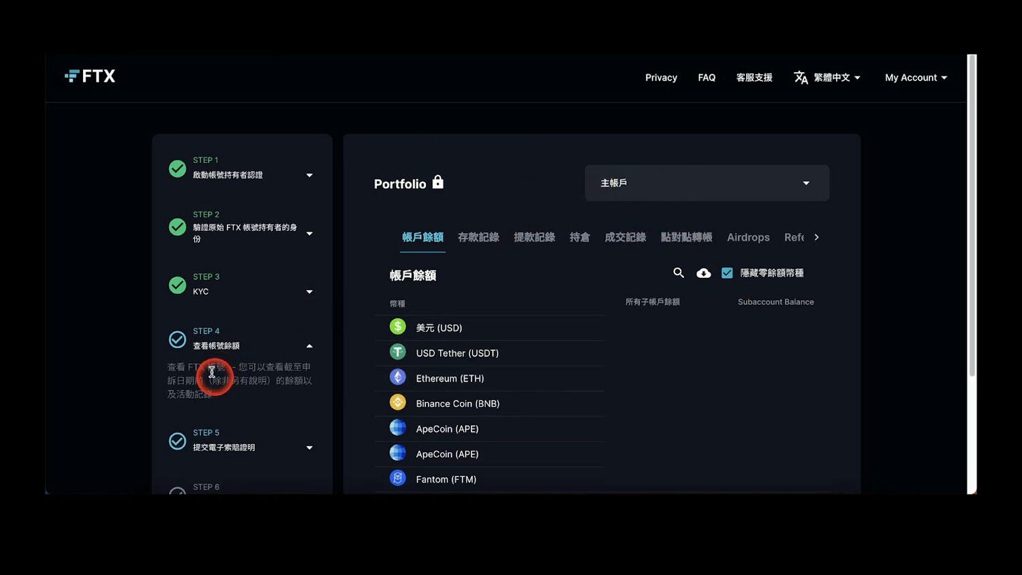Click the Binance Coin icon
Screen dimensions: 1022x575
398,403
